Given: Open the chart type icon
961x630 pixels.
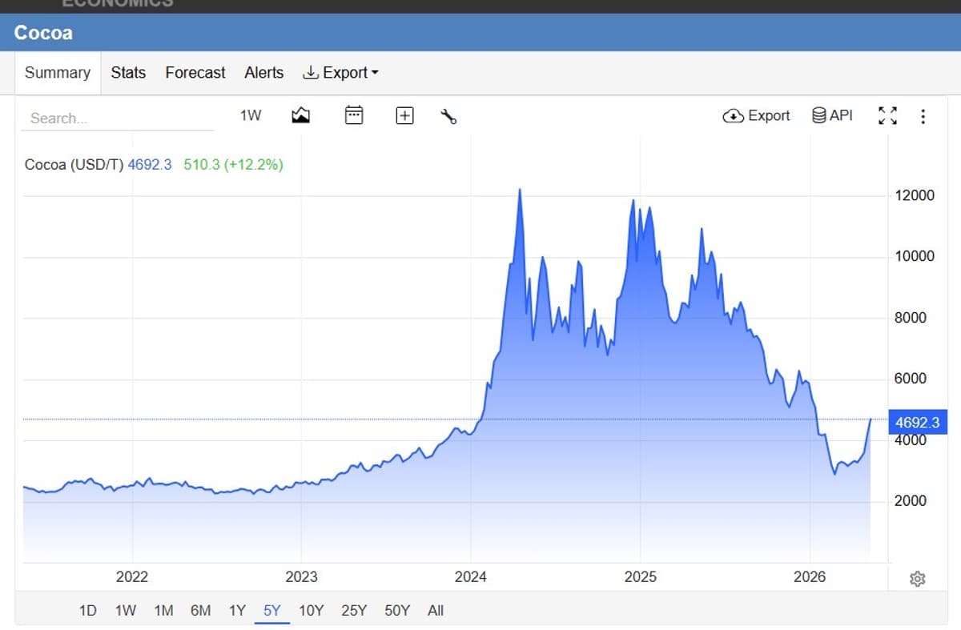Looking at the screenshot, I should click(x=300, y=115).
